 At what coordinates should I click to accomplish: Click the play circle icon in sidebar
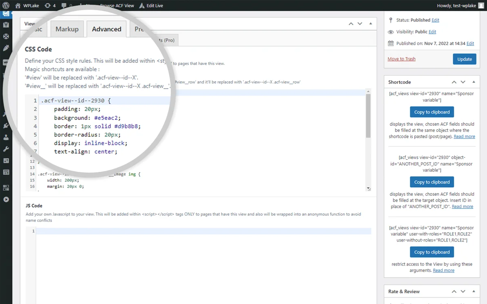(x=6, y=199)
